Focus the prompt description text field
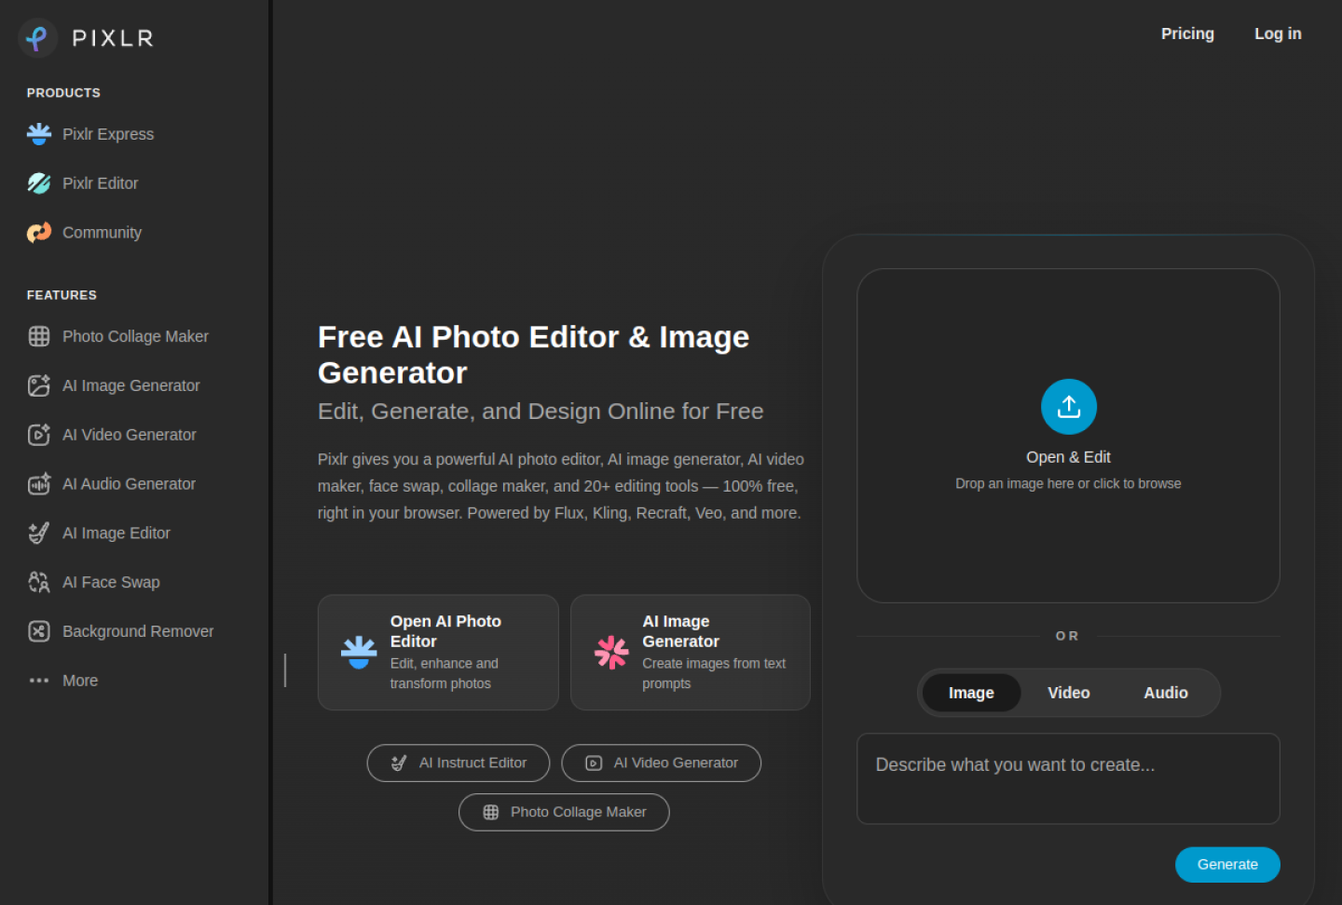Image resolution: width=1342 pixels, height=905 pixels. click(1068, 778)
